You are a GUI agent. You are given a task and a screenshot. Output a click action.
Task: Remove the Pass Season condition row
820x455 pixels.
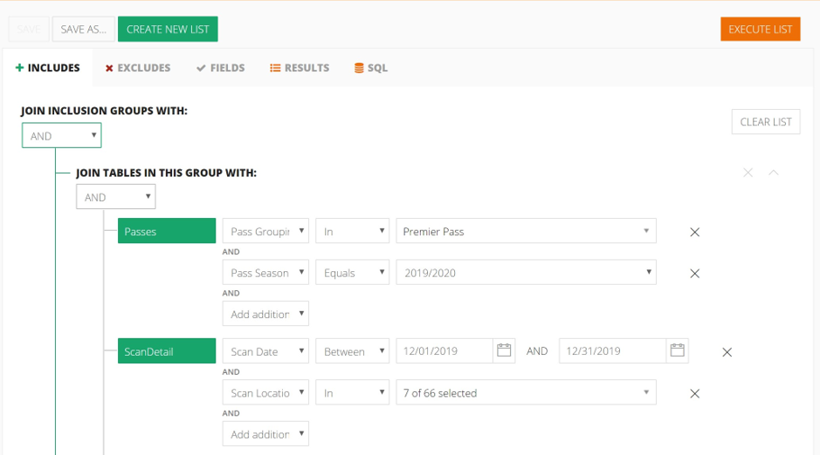pos(695,273)
